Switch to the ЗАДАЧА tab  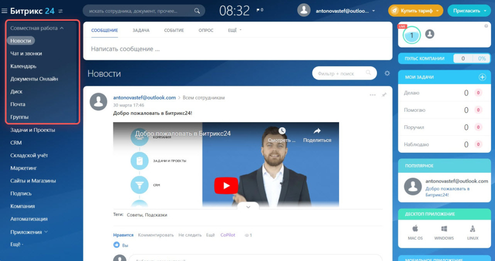click(x=141, y=30)
